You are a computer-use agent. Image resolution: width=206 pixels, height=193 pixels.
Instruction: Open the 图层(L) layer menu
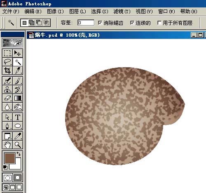coord(77,12)
